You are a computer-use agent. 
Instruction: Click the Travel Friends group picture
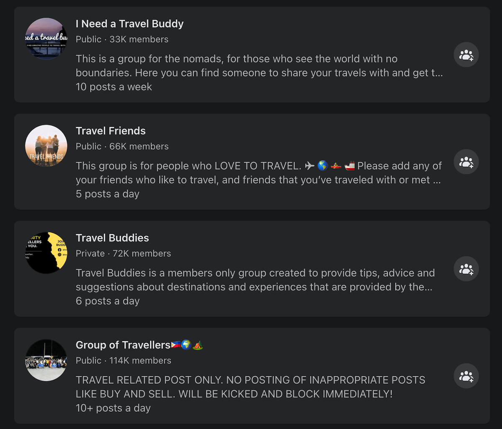46,146
